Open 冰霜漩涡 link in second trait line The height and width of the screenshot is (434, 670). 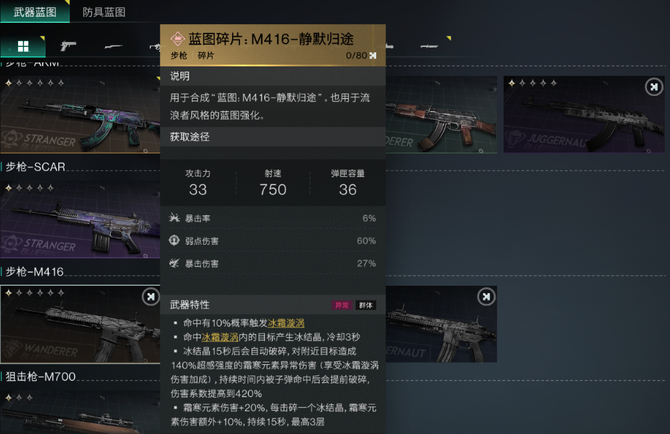click(x=219, y=337)
